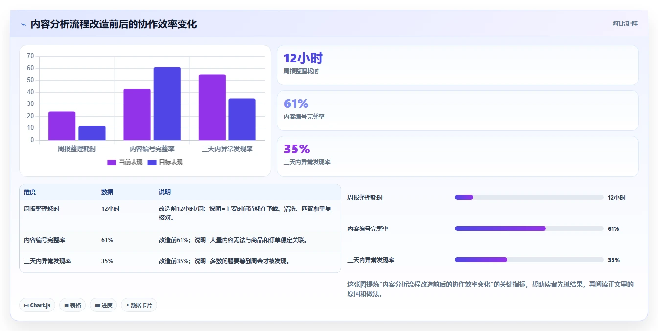
Task: Click the description starting 改造前35%
Action: coord(224,261)
